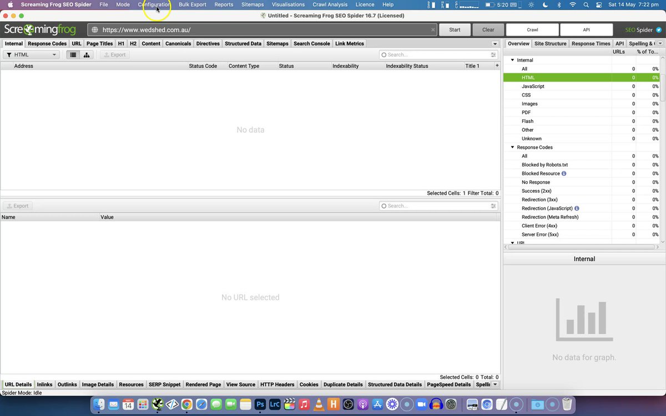Image resolution: width=666 pixels, height=416 pixels.
Task: Click the Clear button
Action: coord(488,30)
